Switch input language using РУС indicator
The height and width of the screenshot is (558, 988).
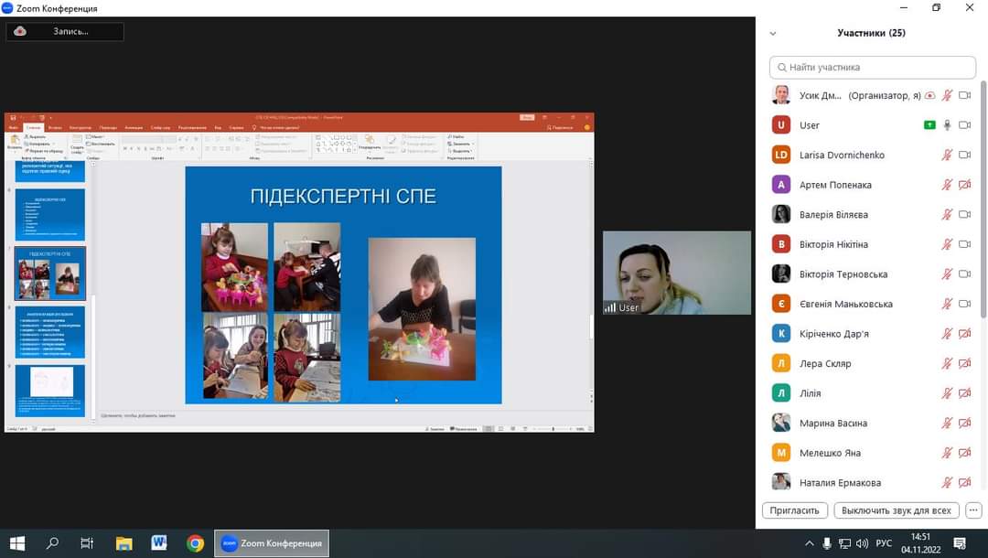(884, 543)
